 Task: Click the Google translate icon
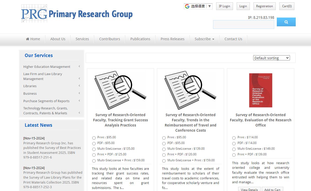coord(187,6)
